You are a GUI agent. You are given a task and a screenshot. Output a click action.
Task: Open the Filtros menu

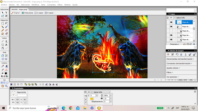pyautogui.click(x=60, y=5)
